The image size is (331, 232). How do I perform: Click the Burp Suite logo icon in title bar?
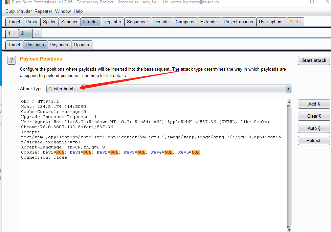(7, 2)
